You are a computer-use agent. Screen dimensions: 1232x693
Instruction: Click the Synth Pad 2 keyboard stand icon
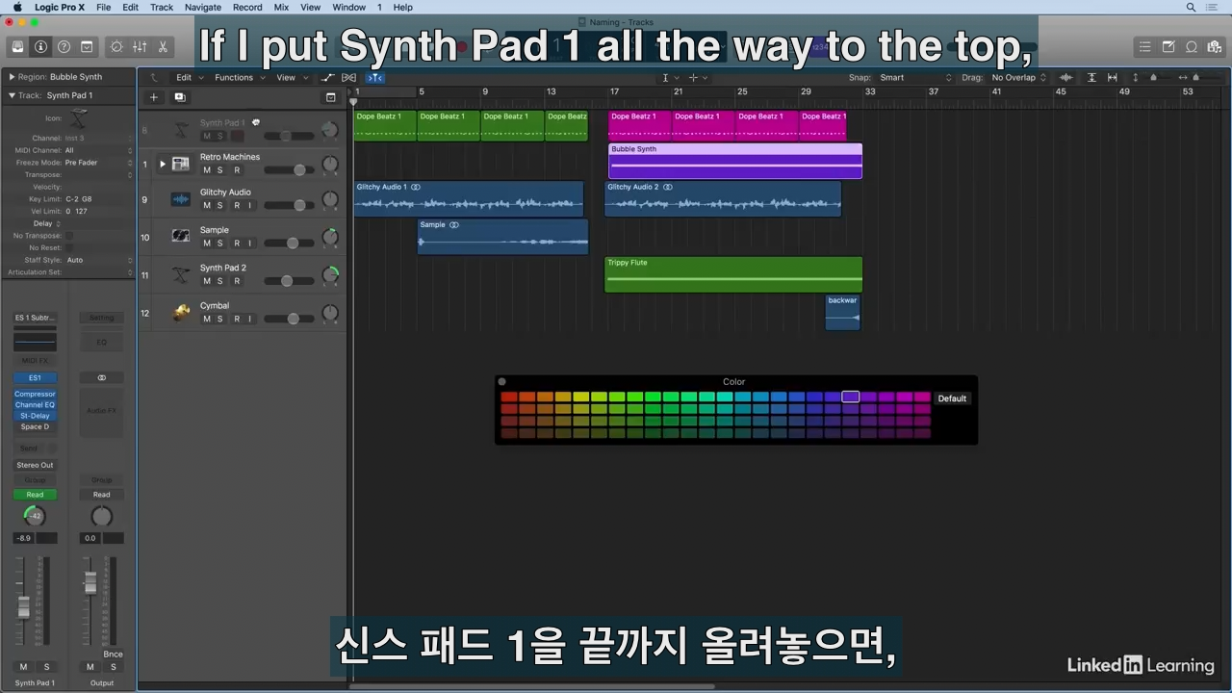[181, 274]
